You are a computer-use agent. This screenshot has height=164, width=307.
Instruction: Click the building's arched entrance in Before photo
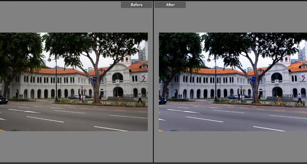[117, 92]
